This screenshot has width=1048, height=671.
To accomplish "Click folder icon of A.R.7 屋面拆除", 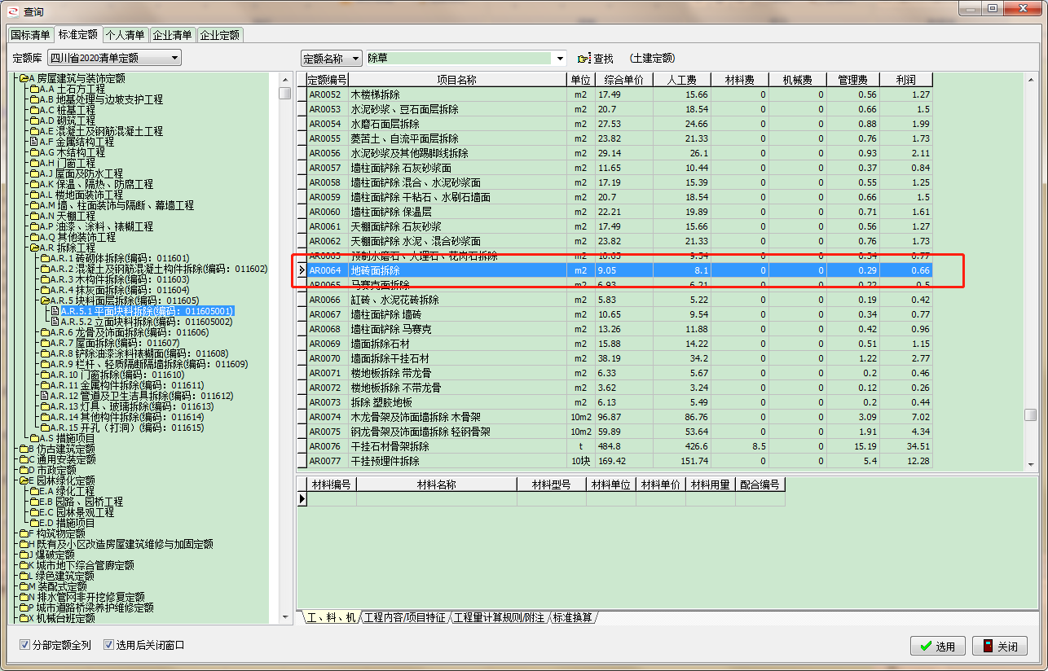I will (46, 343).
